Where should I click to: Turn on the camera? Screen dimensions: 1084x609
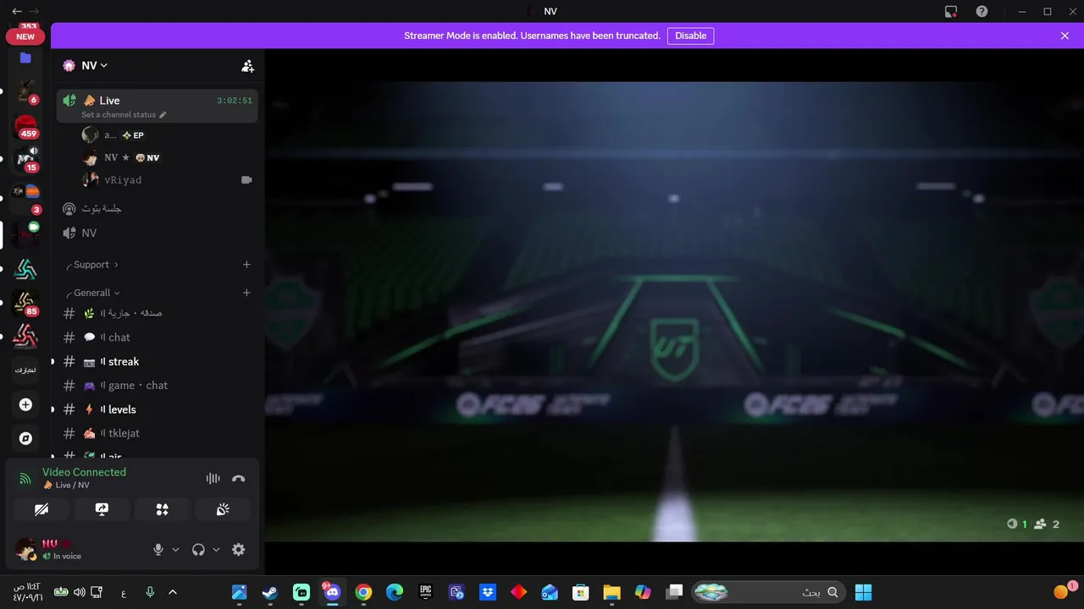click(x=41, y=509)
